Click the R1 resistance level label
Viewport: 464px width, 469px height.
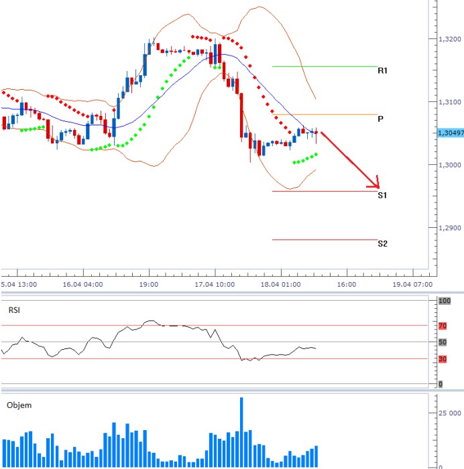coord(382,70)
